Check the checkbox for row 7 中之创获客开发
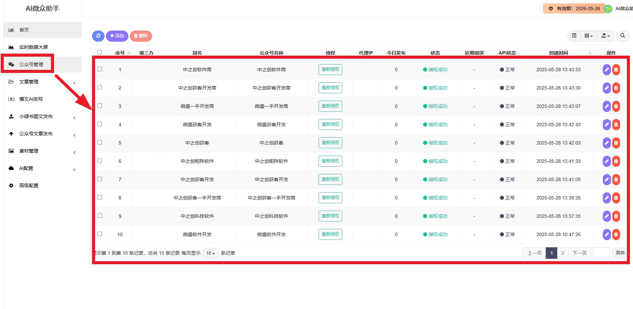 coord(100,179)
